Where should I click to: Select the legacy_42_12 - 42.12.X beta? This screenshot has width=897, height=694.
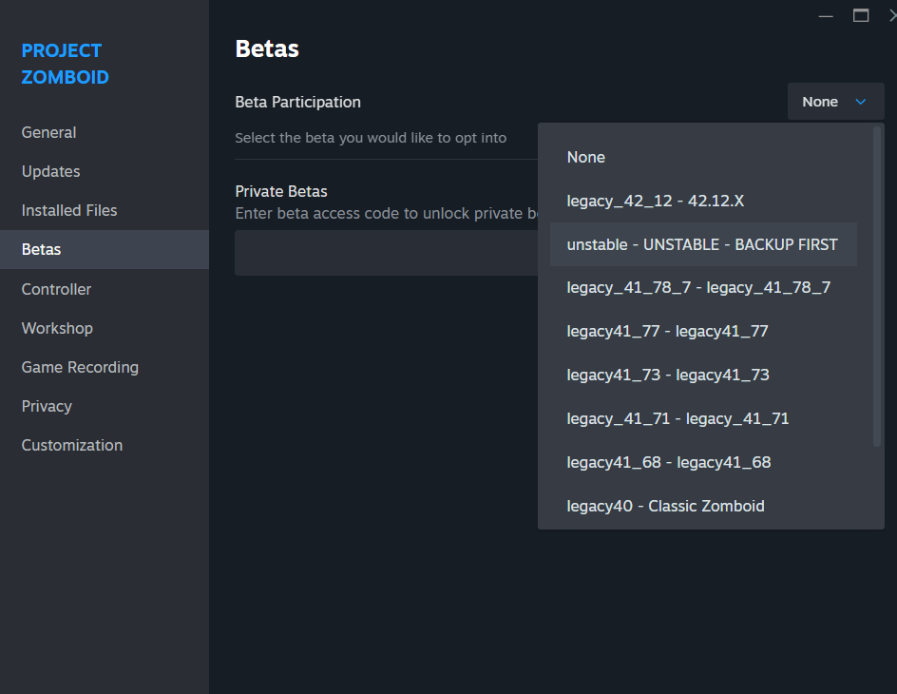tap(655, 201)
